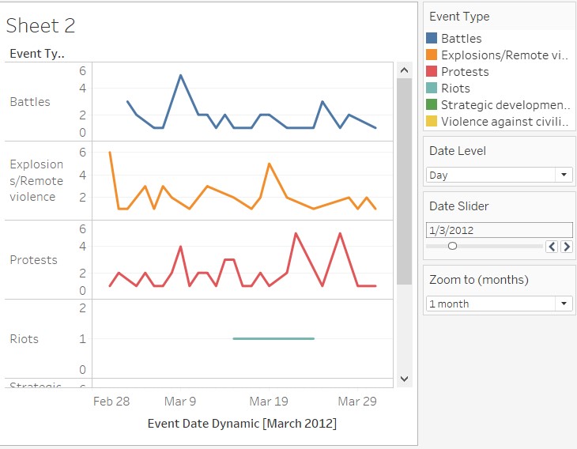The width and height of the screenshot is (577, 449).
Task: Click the chart scrollbar up arrow
Action: [404, 70]
